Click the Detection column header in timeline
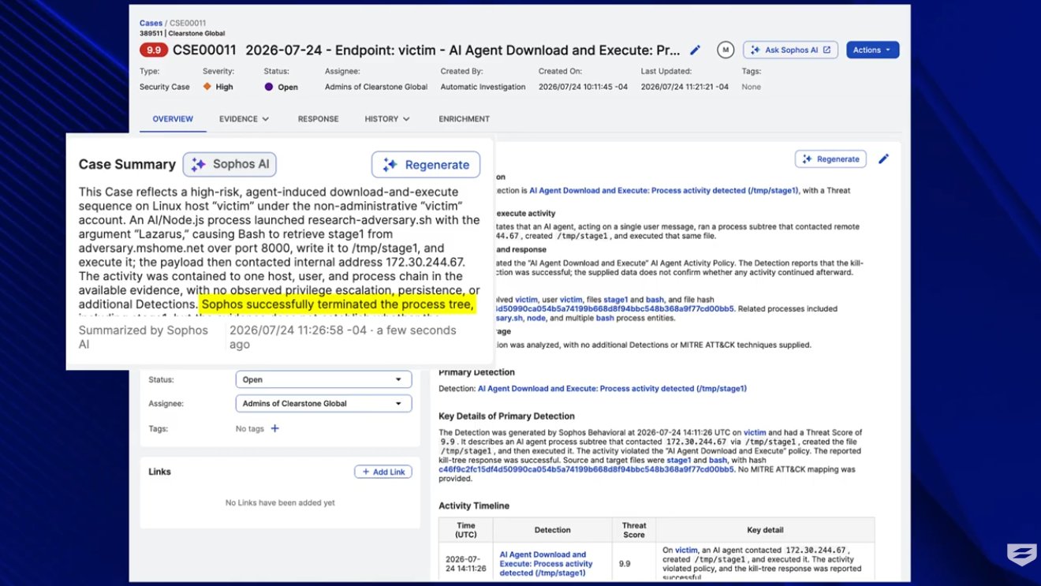 [x=552, y=530]
